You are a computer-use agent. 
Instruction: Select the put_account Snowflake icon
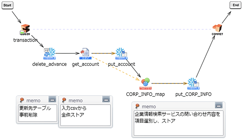point(121,53)
